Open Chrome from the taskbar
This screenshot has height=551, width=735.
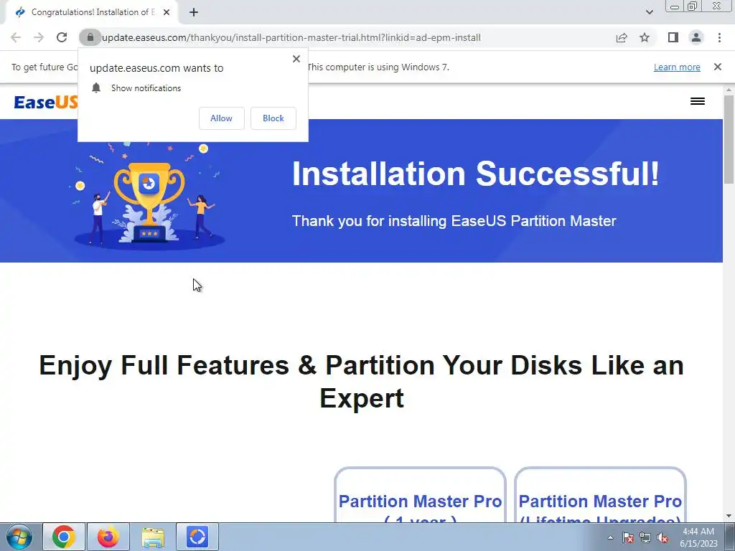64,537
